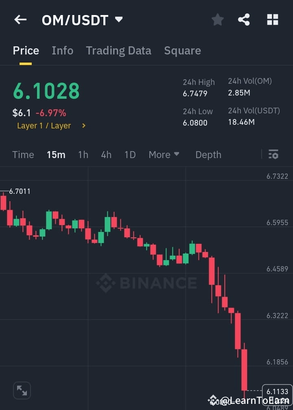This screenshot has width=293, height=410.
Task: Toggle the 1D interval view
Action: 130,154
